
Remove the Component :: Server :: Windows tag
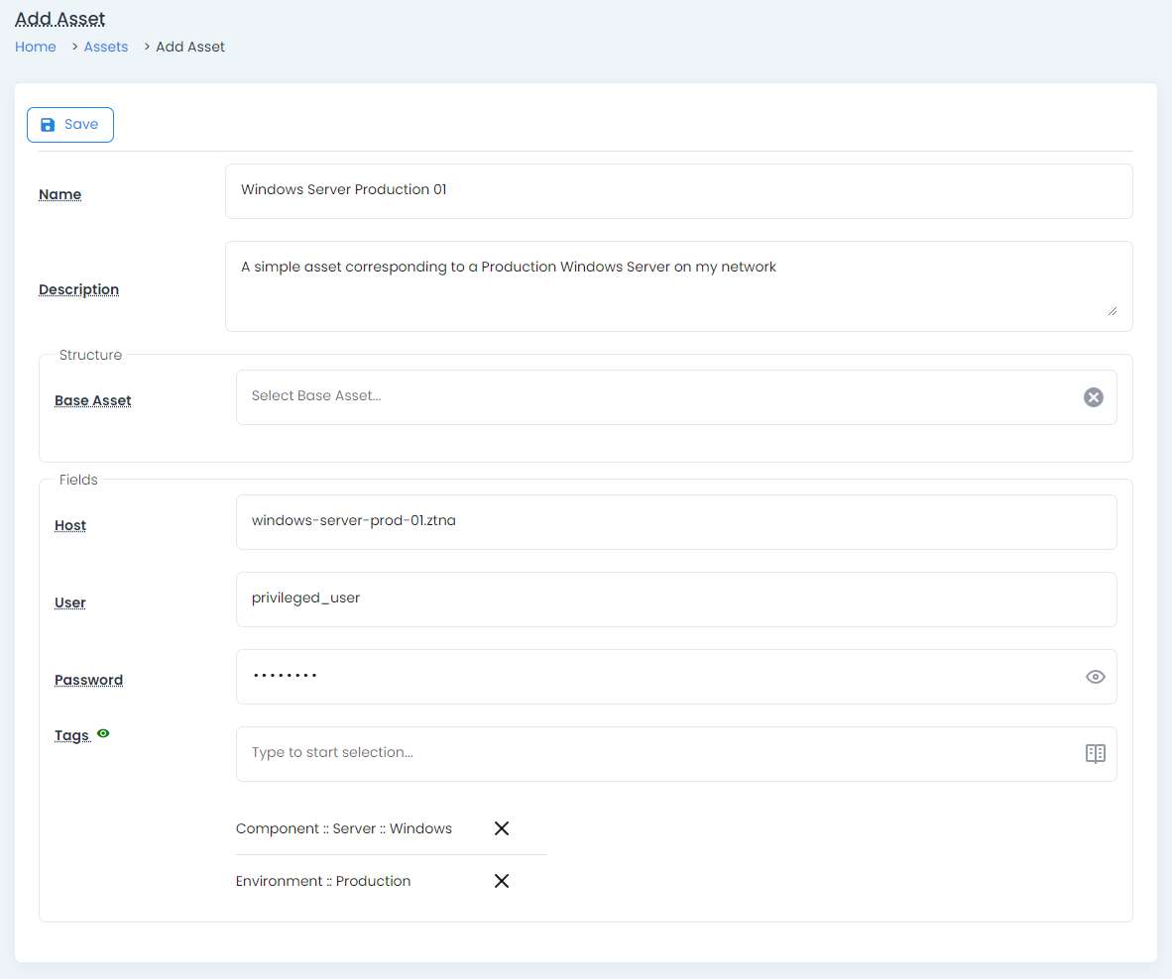click(x=502, y=828)
